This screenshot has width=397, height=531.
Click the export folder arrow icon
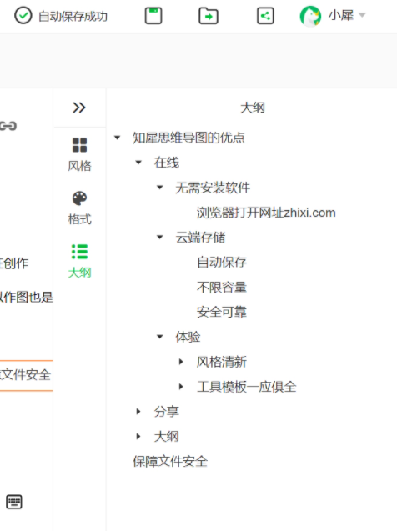click(209, 16)
